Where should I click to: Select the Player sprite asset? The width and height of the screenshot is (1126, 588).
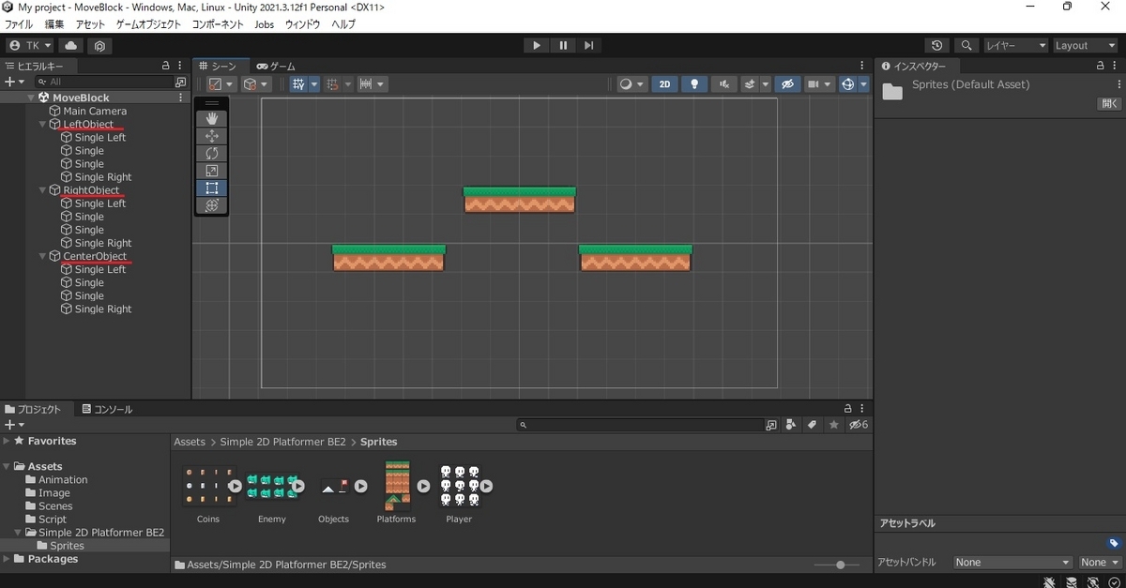coord(459,486)
